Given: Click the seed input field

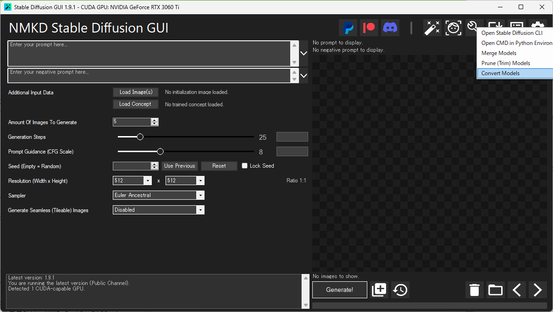Looking at the screenshot, I should click(x=132, y=166).
